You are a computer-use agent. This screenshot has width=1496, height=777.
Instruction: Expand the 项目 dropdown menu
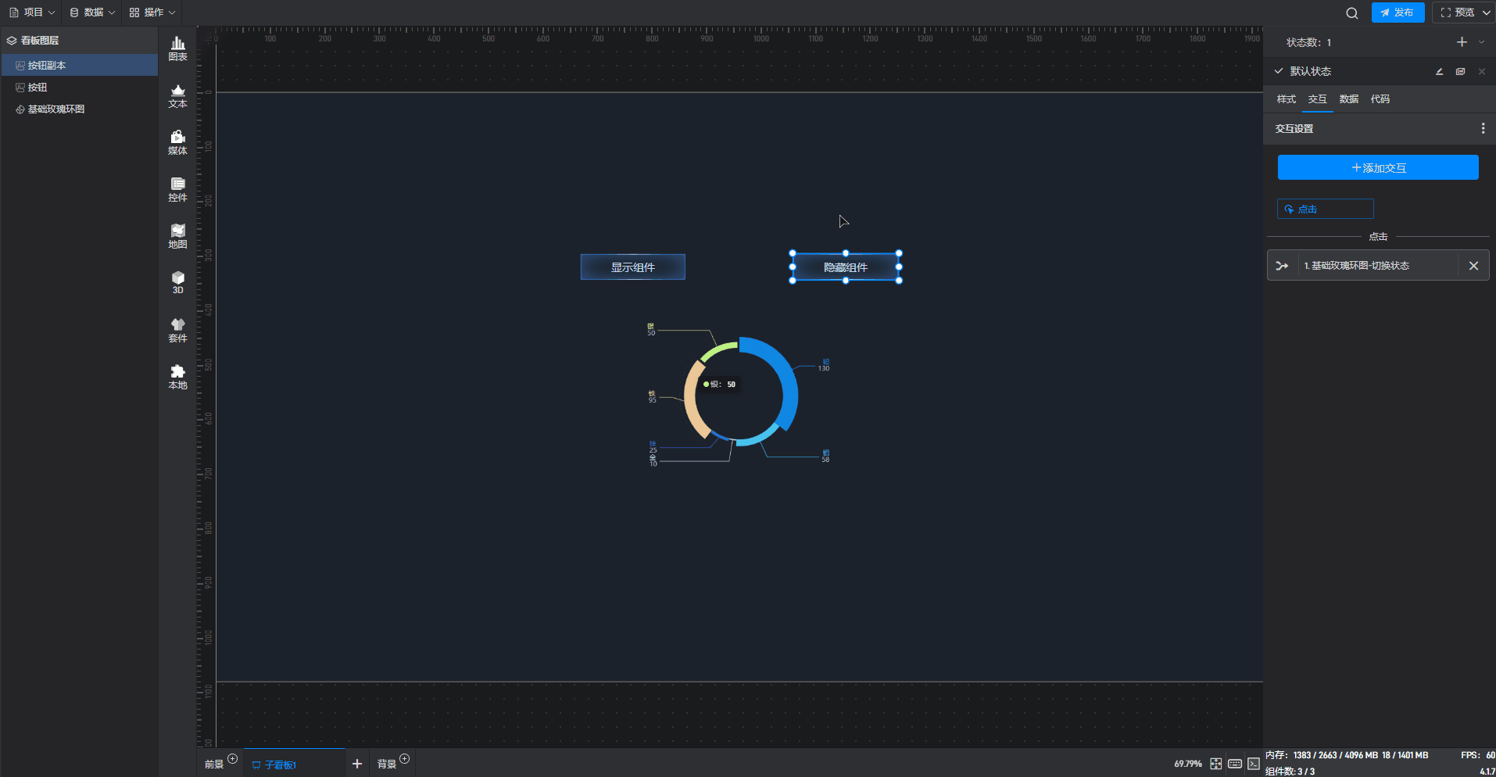coord(32,13)
